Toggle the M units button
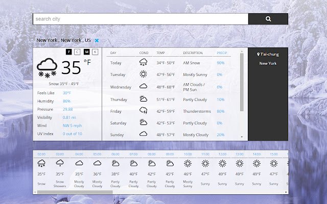 [86, 52]
